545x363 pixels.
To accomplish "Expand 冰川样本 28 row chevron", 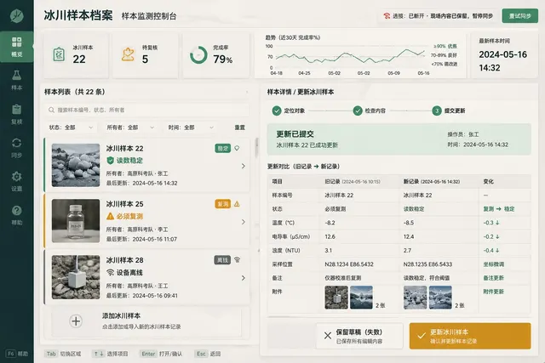I will 244,278.
